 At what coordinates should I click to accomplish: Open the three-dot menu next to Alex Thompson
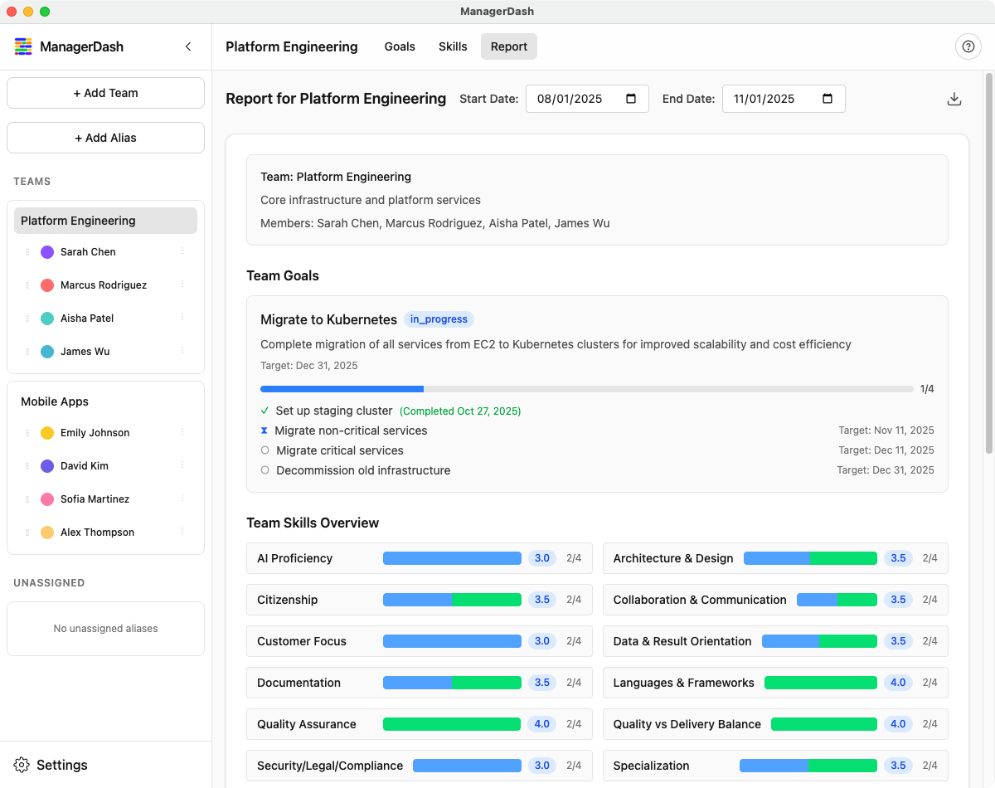pos(182,532)
